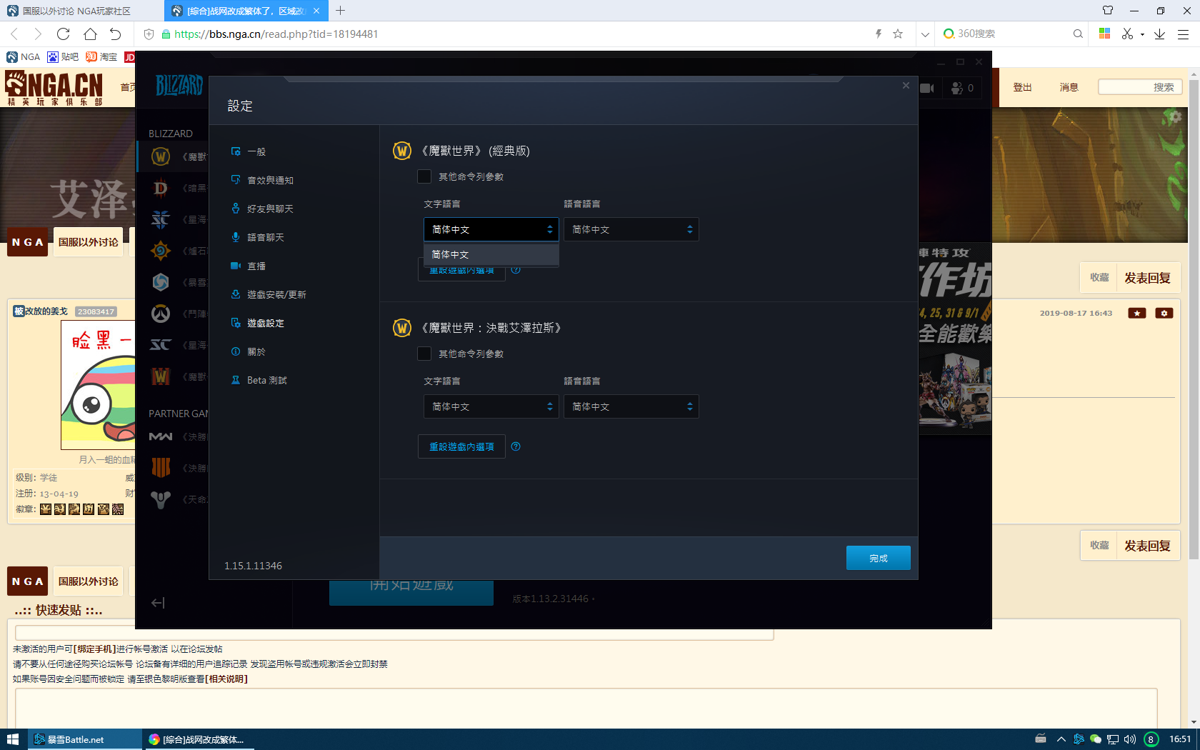Select Black Ops 4 icon in partner games
This screenshot has width=1200, height=750.
pos(161,468)
